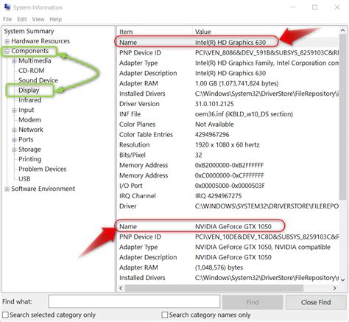Click the System Information app icon in title bar
Screen dimensions: 349x322
coord(7,7)
